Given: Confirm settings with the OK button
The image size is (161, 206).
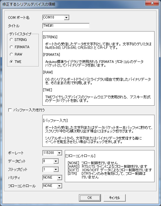Looking at the screenshot, I should [x=90, y=198].
